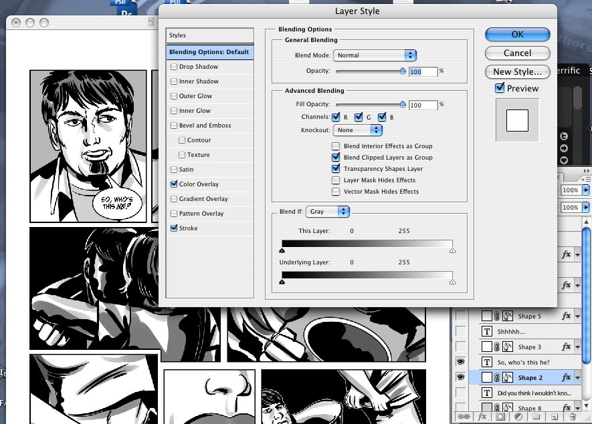Image resolution: width=592 pixels, height=424 pixels.
Task: Open the Knockout dropdown
Action: (359, 130)
